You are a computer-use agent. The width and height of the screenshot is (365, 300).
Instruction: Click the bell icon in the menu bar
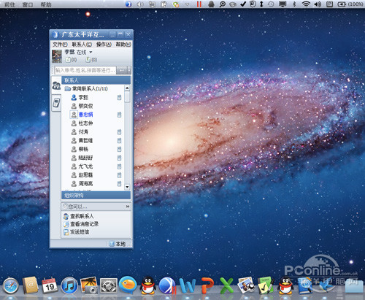click(x=211, y=4)
